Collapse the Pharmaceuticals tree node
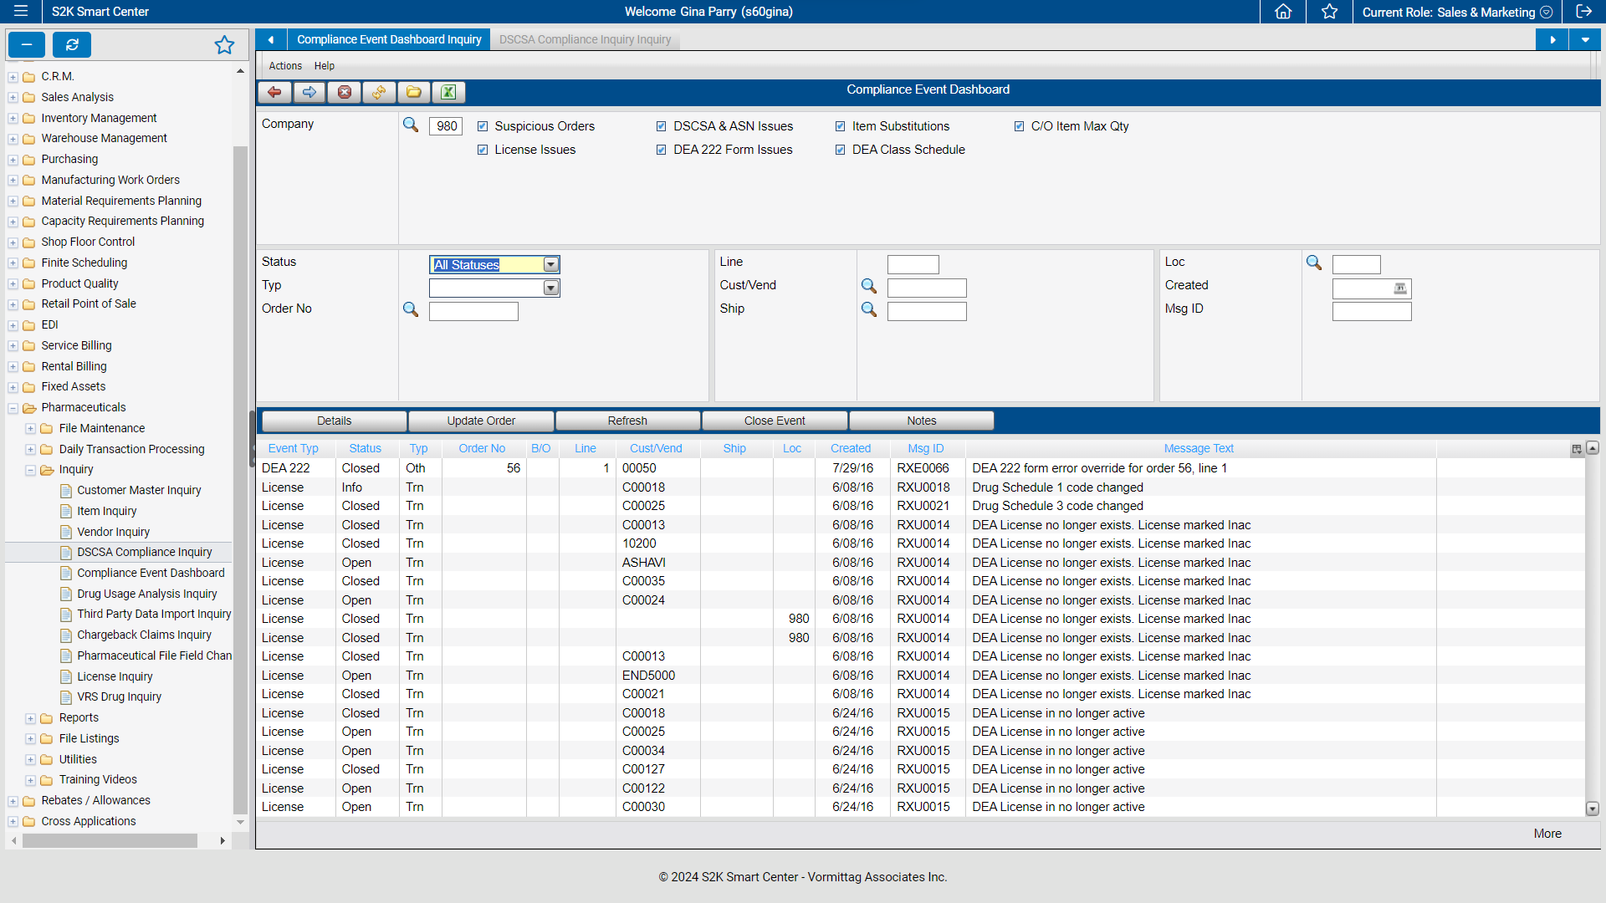Image resolution: width=1606 pixels, height=903 pixels. pos(13,407)
